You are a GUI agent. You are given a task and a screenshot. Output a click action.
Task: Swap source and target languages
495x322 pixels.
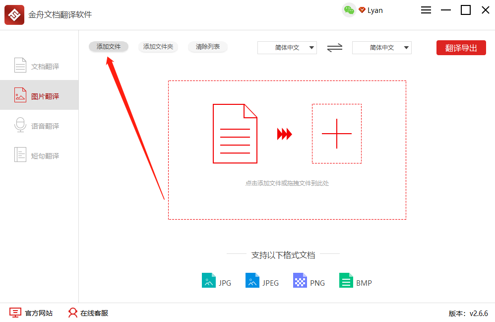[335, 48]
